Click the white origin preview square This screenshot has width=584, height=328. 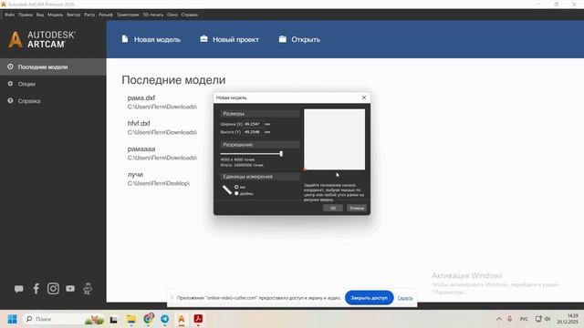[335, 139]
